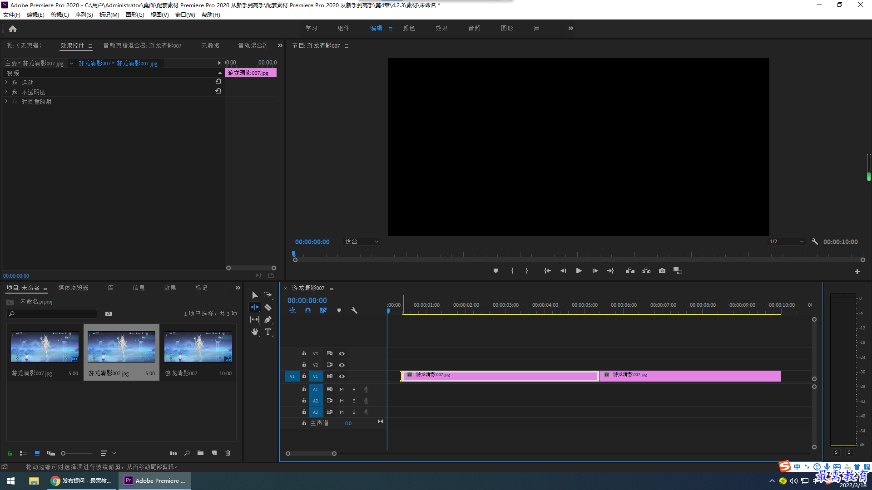872x490 pixels.
Task: Open 音轨混合器 tab
Action: click(253, 45)
